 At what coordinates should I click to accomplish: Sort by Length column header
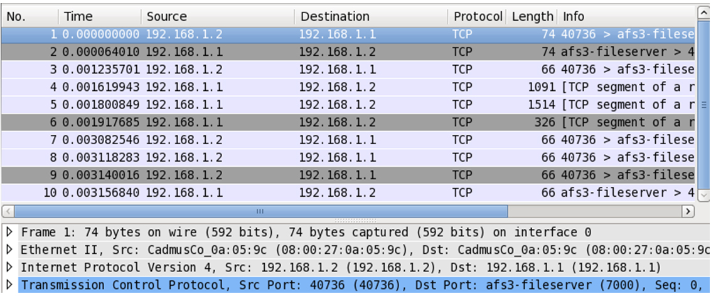pos(532,16)
